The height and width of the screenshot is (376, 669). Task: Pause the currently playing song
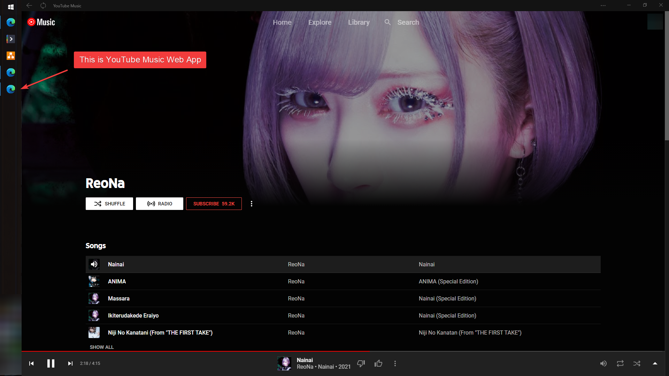[x=51, y=363]
